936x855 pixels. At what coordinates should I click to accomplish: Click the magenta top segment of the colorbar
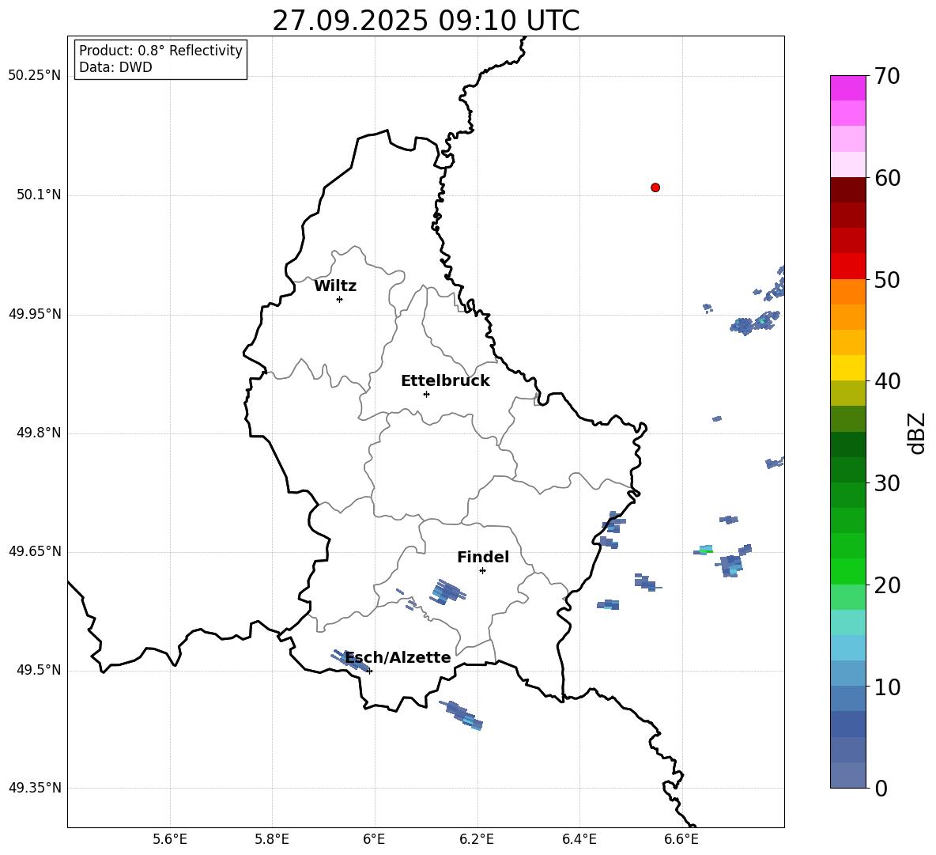pyautogui.click(x=847, y=89)
